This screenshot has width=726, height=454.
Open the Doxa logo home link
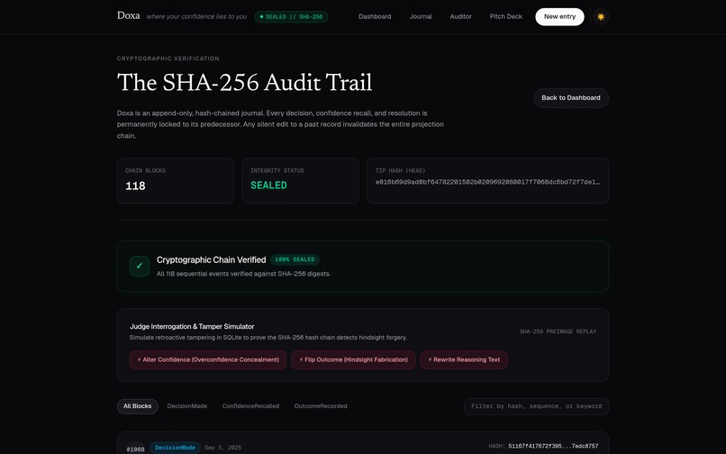pos(128,15)
